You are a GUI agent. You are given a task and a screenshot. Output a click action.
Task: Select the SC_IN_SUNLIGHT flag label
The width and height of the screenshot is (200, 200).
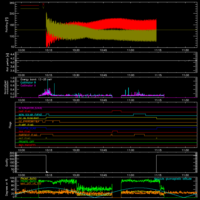pyautogui.click(x=29, y=118)
